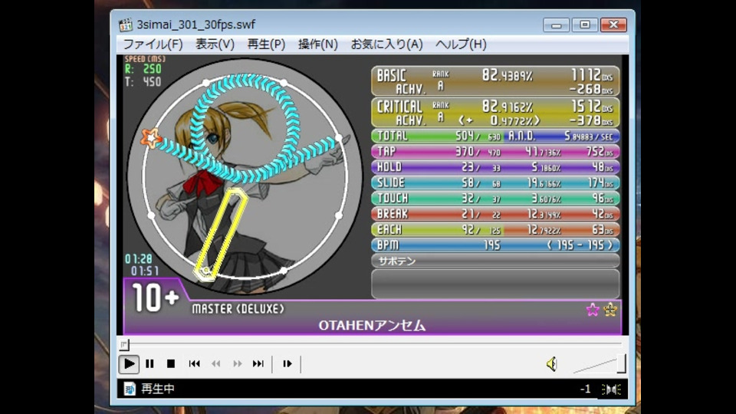736x414 pixels.
Task: Open the ヘルプ(H) menu
Action: (461, 44)
